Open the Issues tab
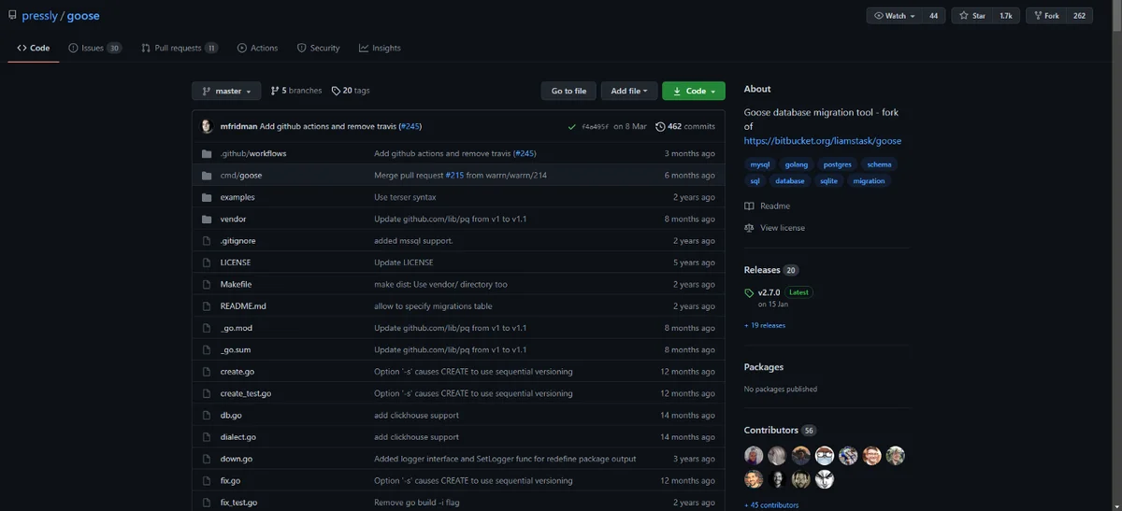Screen dimensions: 1122x511 (95, 48)
